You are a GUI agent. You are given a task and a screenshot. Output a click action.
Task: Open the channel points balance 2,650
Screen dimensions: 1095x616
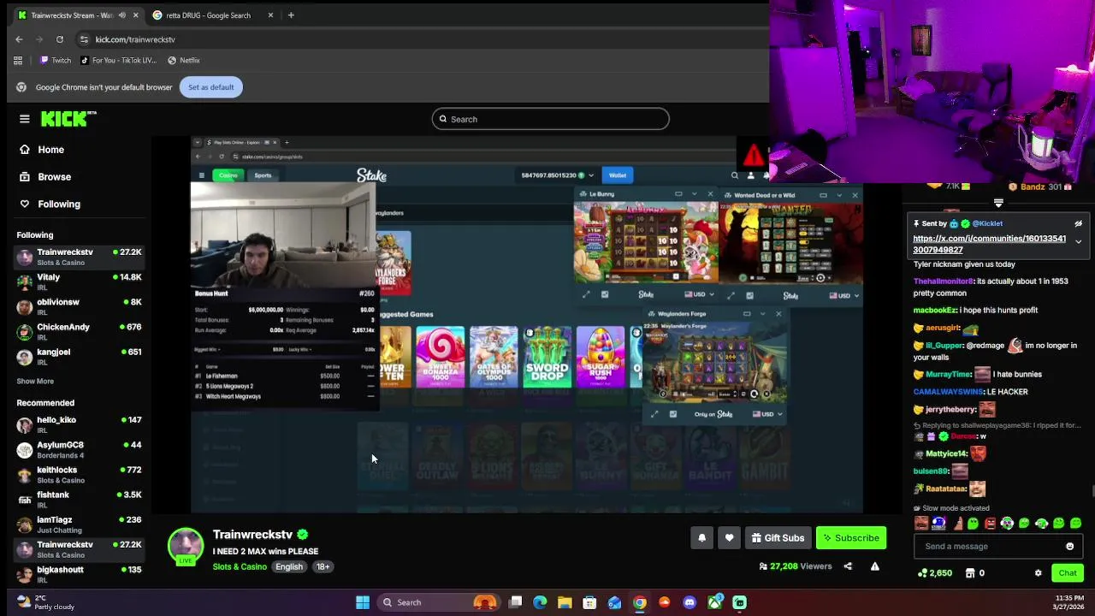coord(934,573)
